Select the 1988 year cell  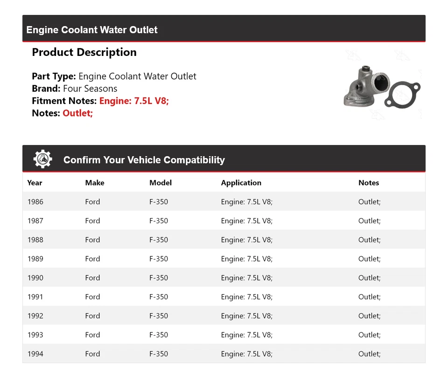[35, 240]
